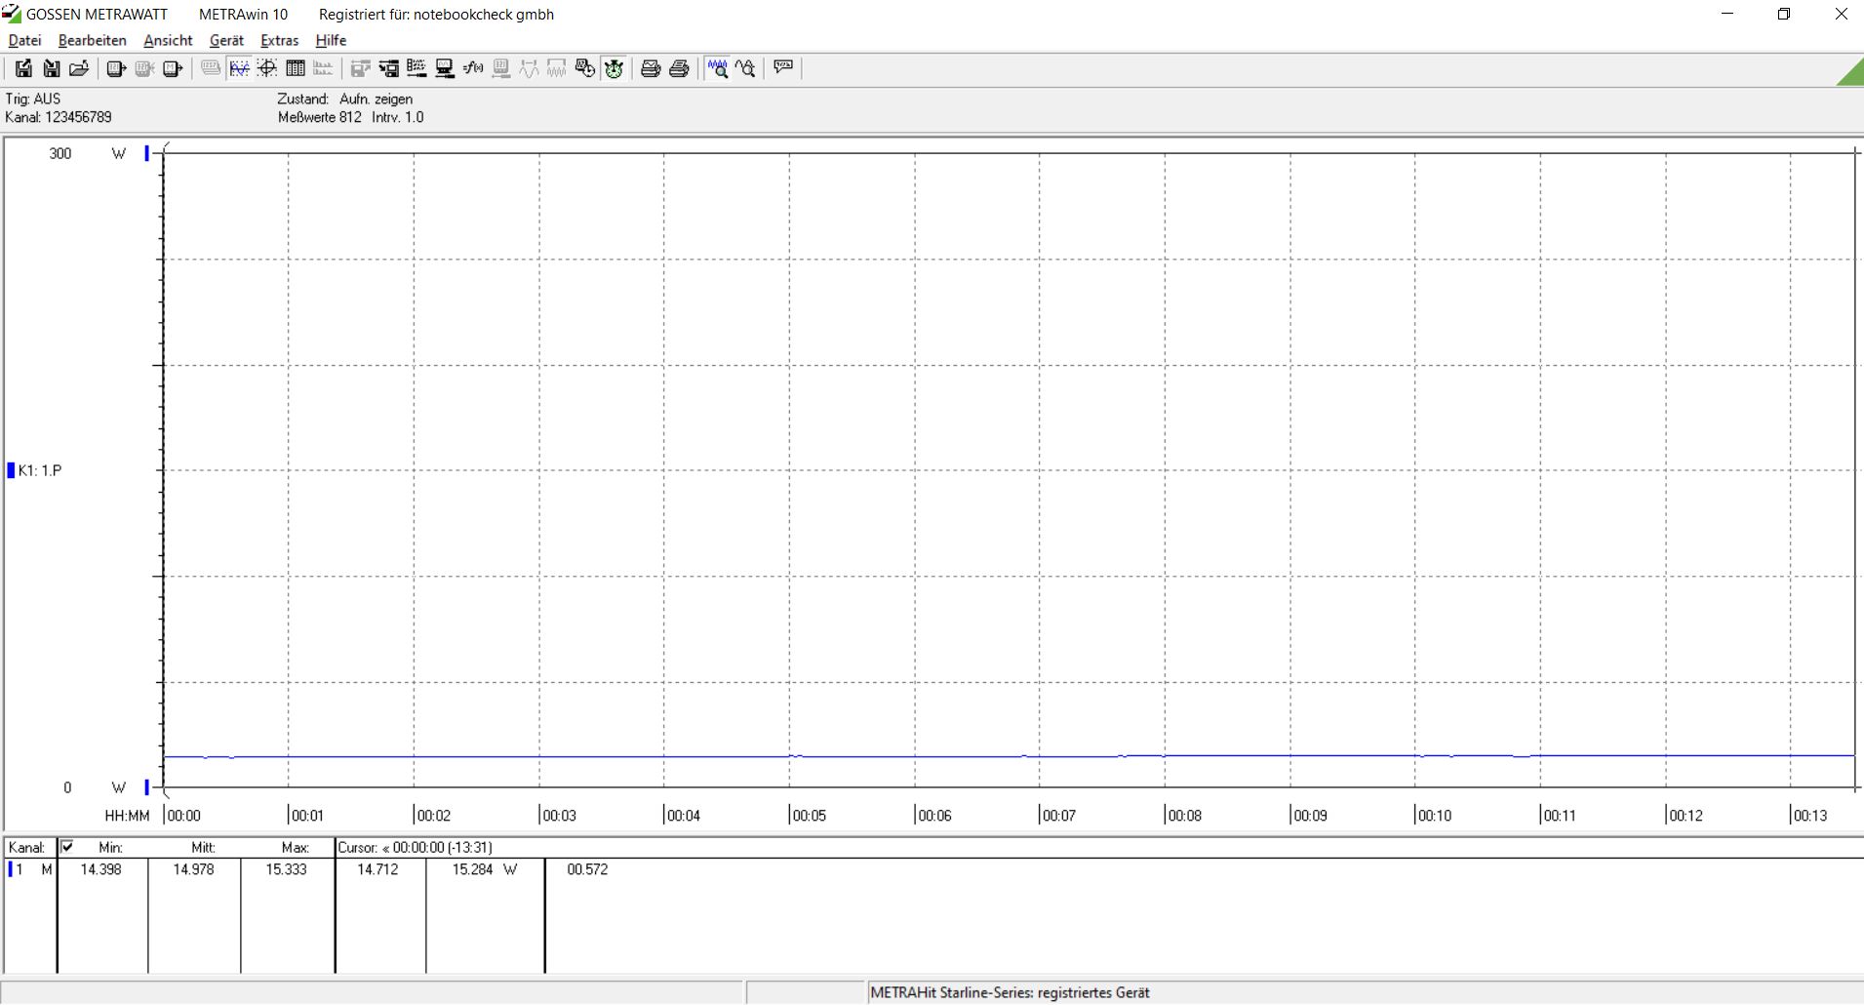
Task: Open the Extras menu
Action: (x=279, y=40)
